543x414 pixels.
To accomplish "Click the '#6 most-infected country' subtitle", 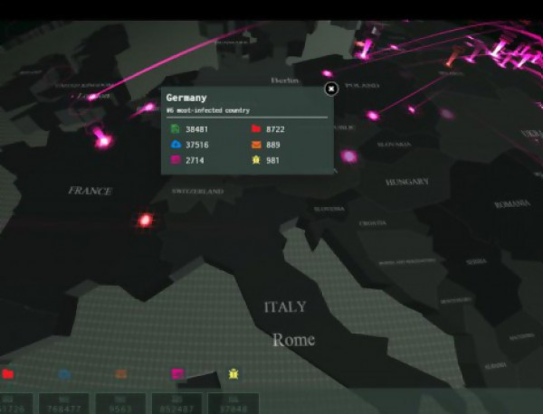I will tap(208, 110).
